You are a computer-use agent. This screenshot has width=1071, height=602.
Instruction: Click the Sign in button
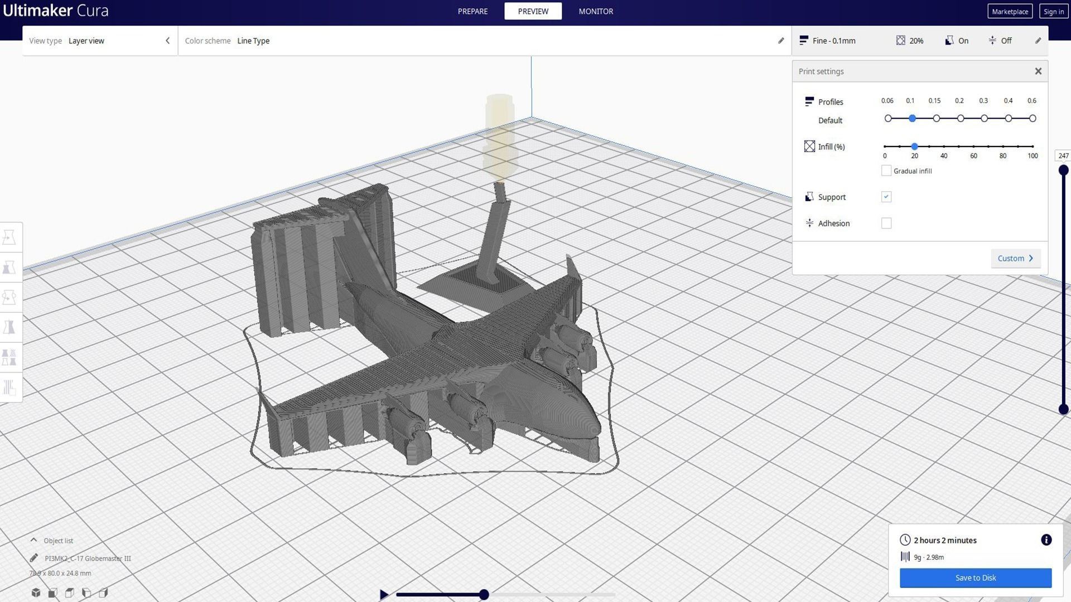tap(1053, 11)
